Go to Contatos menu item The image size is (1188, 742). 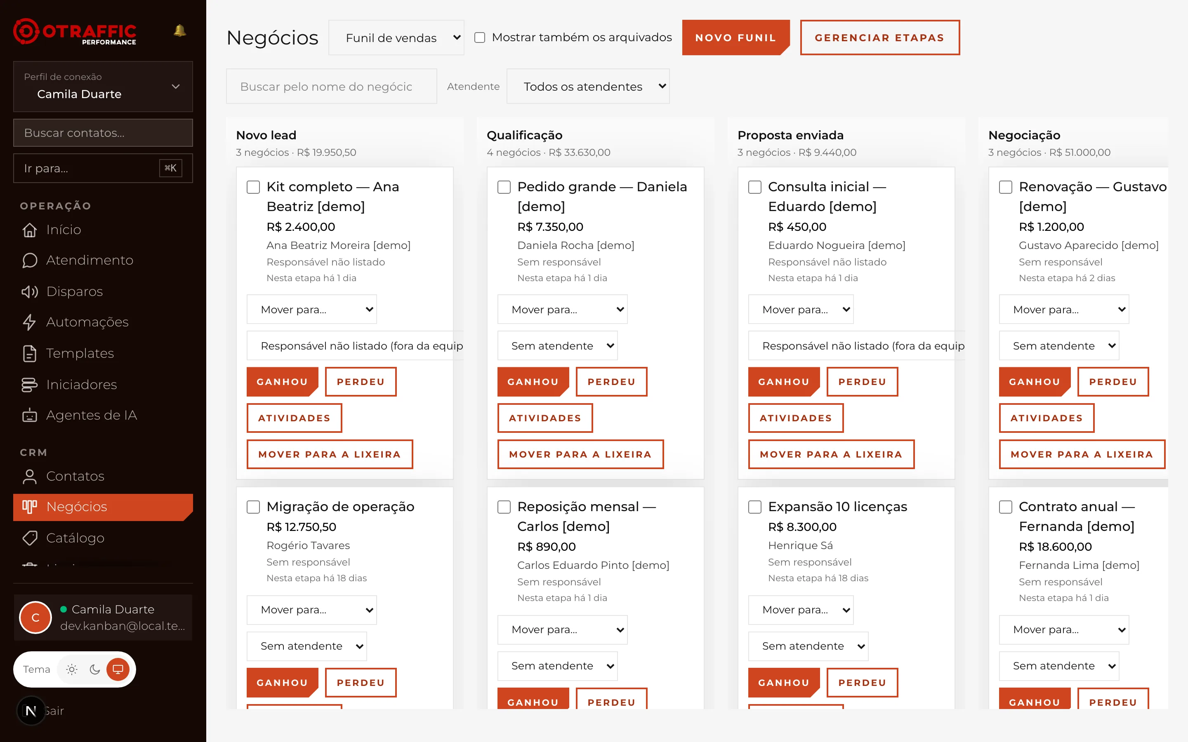tap(103, 476)
